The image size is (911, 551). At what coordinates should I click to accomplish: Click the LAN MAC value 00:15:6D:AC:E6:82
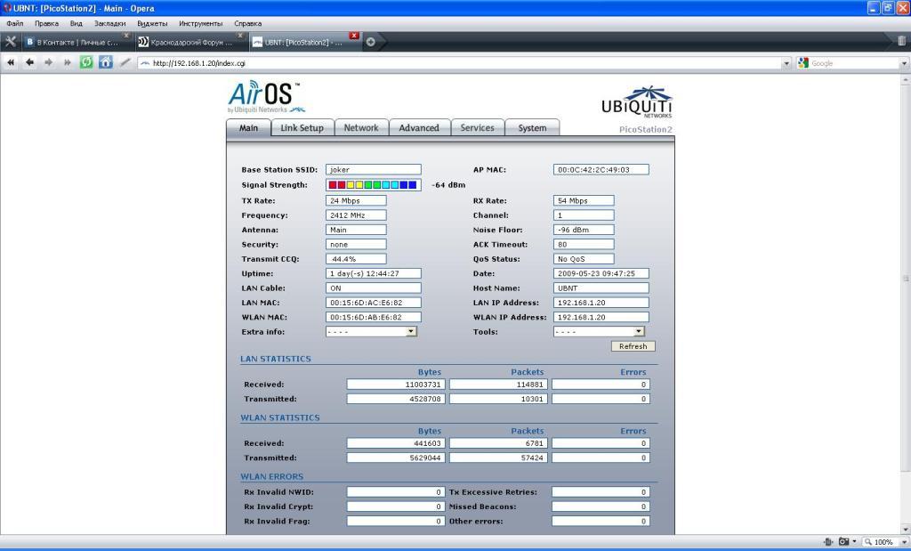tap(373, 303)
